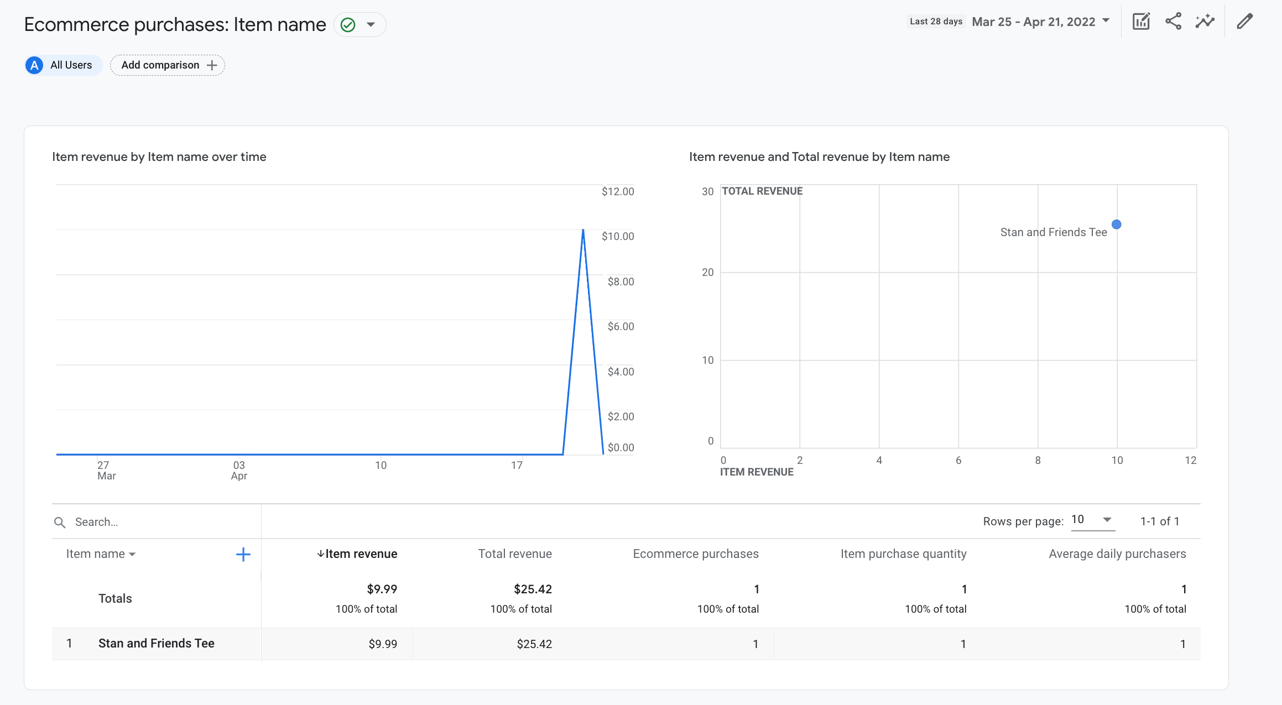
Task: Click Add comparison button
Action: pos(168,65)
